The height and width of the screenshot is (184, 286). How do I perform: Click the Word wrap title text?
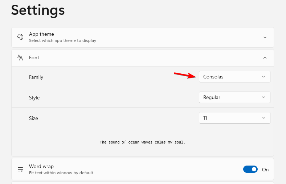[41, 166]
